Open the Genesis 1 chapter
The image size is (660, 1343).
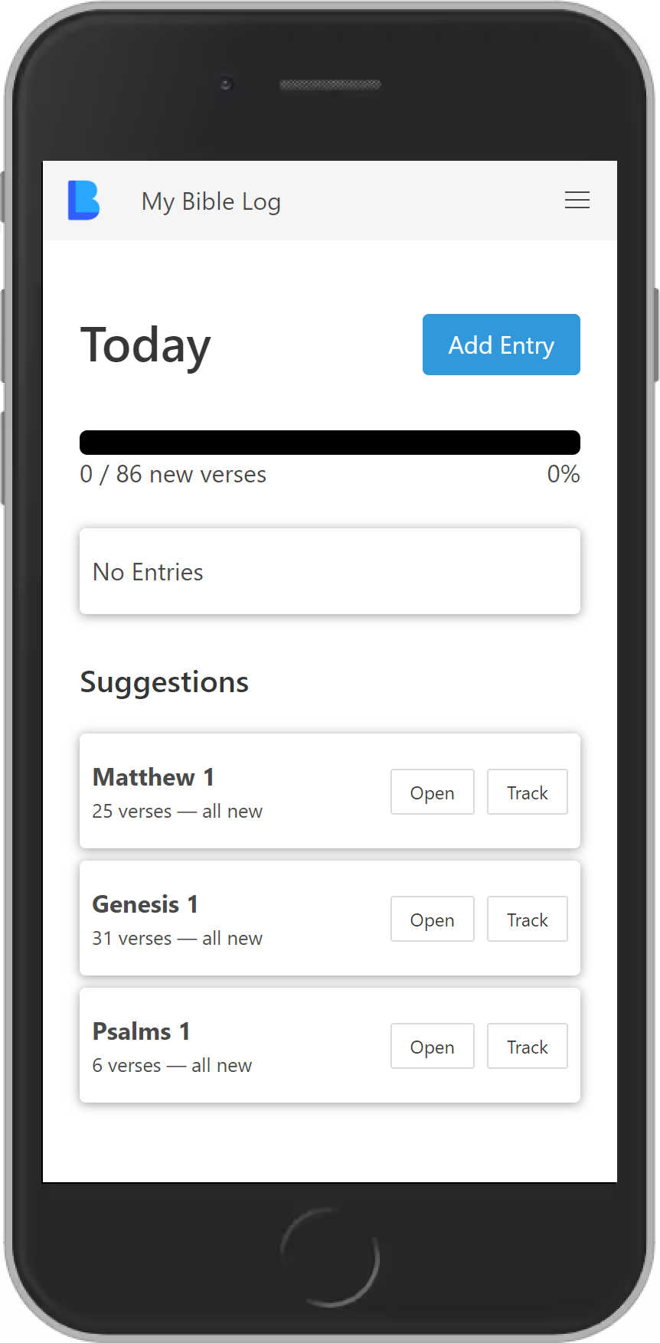(432, 919)
